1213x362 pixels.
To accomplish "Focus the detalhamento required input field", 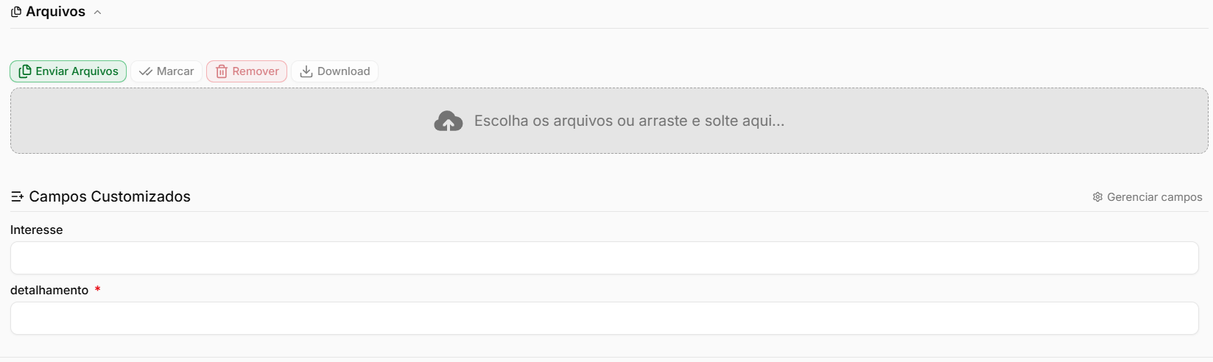I will coord(605,319).
